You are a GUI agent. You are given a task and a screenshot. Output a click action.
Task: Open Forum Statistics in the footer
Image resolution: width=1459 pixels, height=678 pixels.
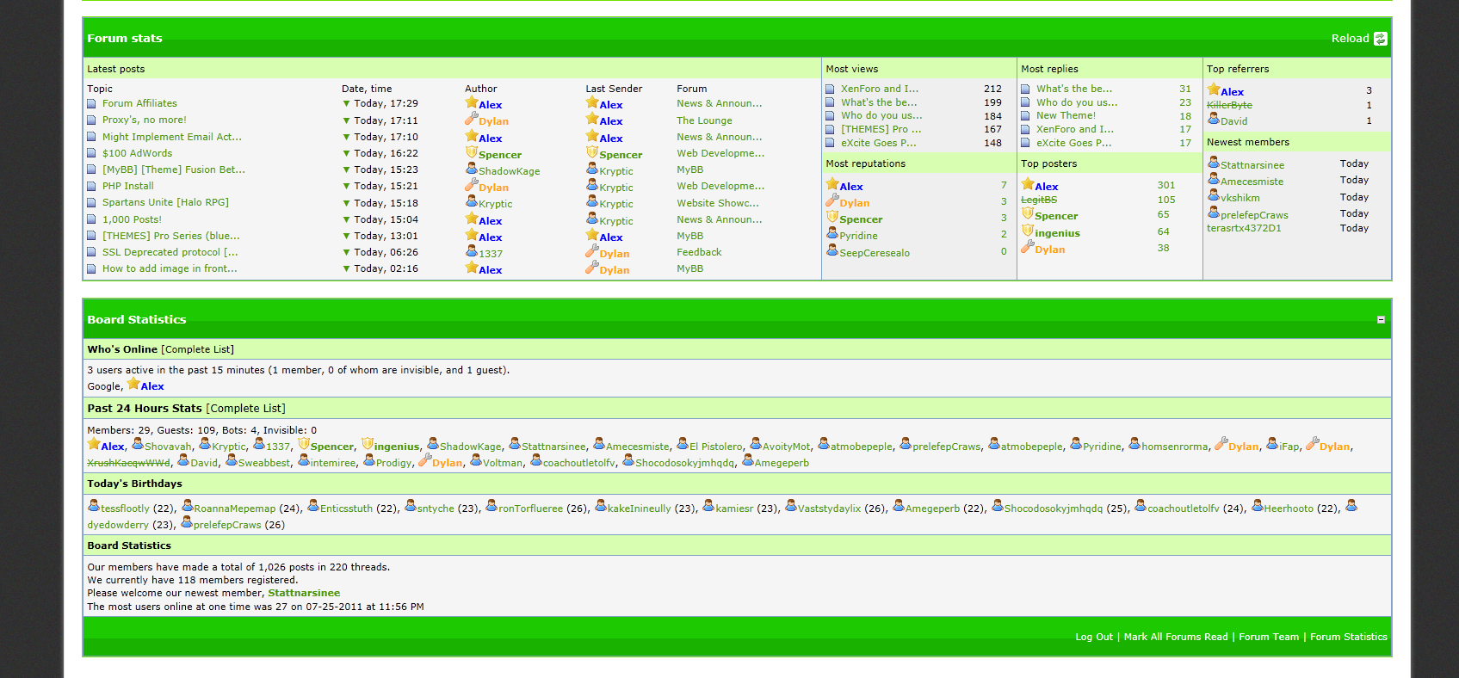click(x=1348, y=637)
